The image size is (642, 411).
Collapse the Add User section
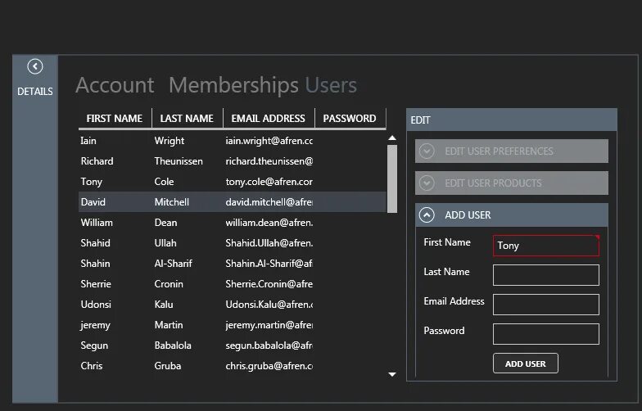427,215
